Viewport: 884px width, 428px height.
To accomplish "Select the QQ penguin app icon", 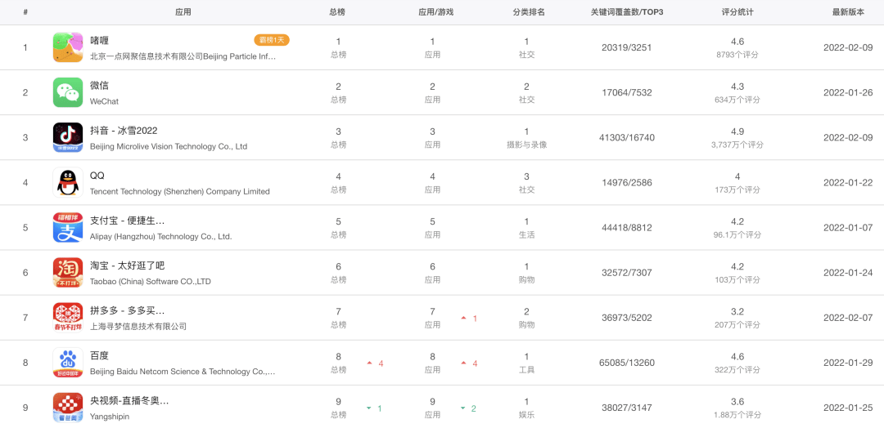I will click(x=68, y=182).
